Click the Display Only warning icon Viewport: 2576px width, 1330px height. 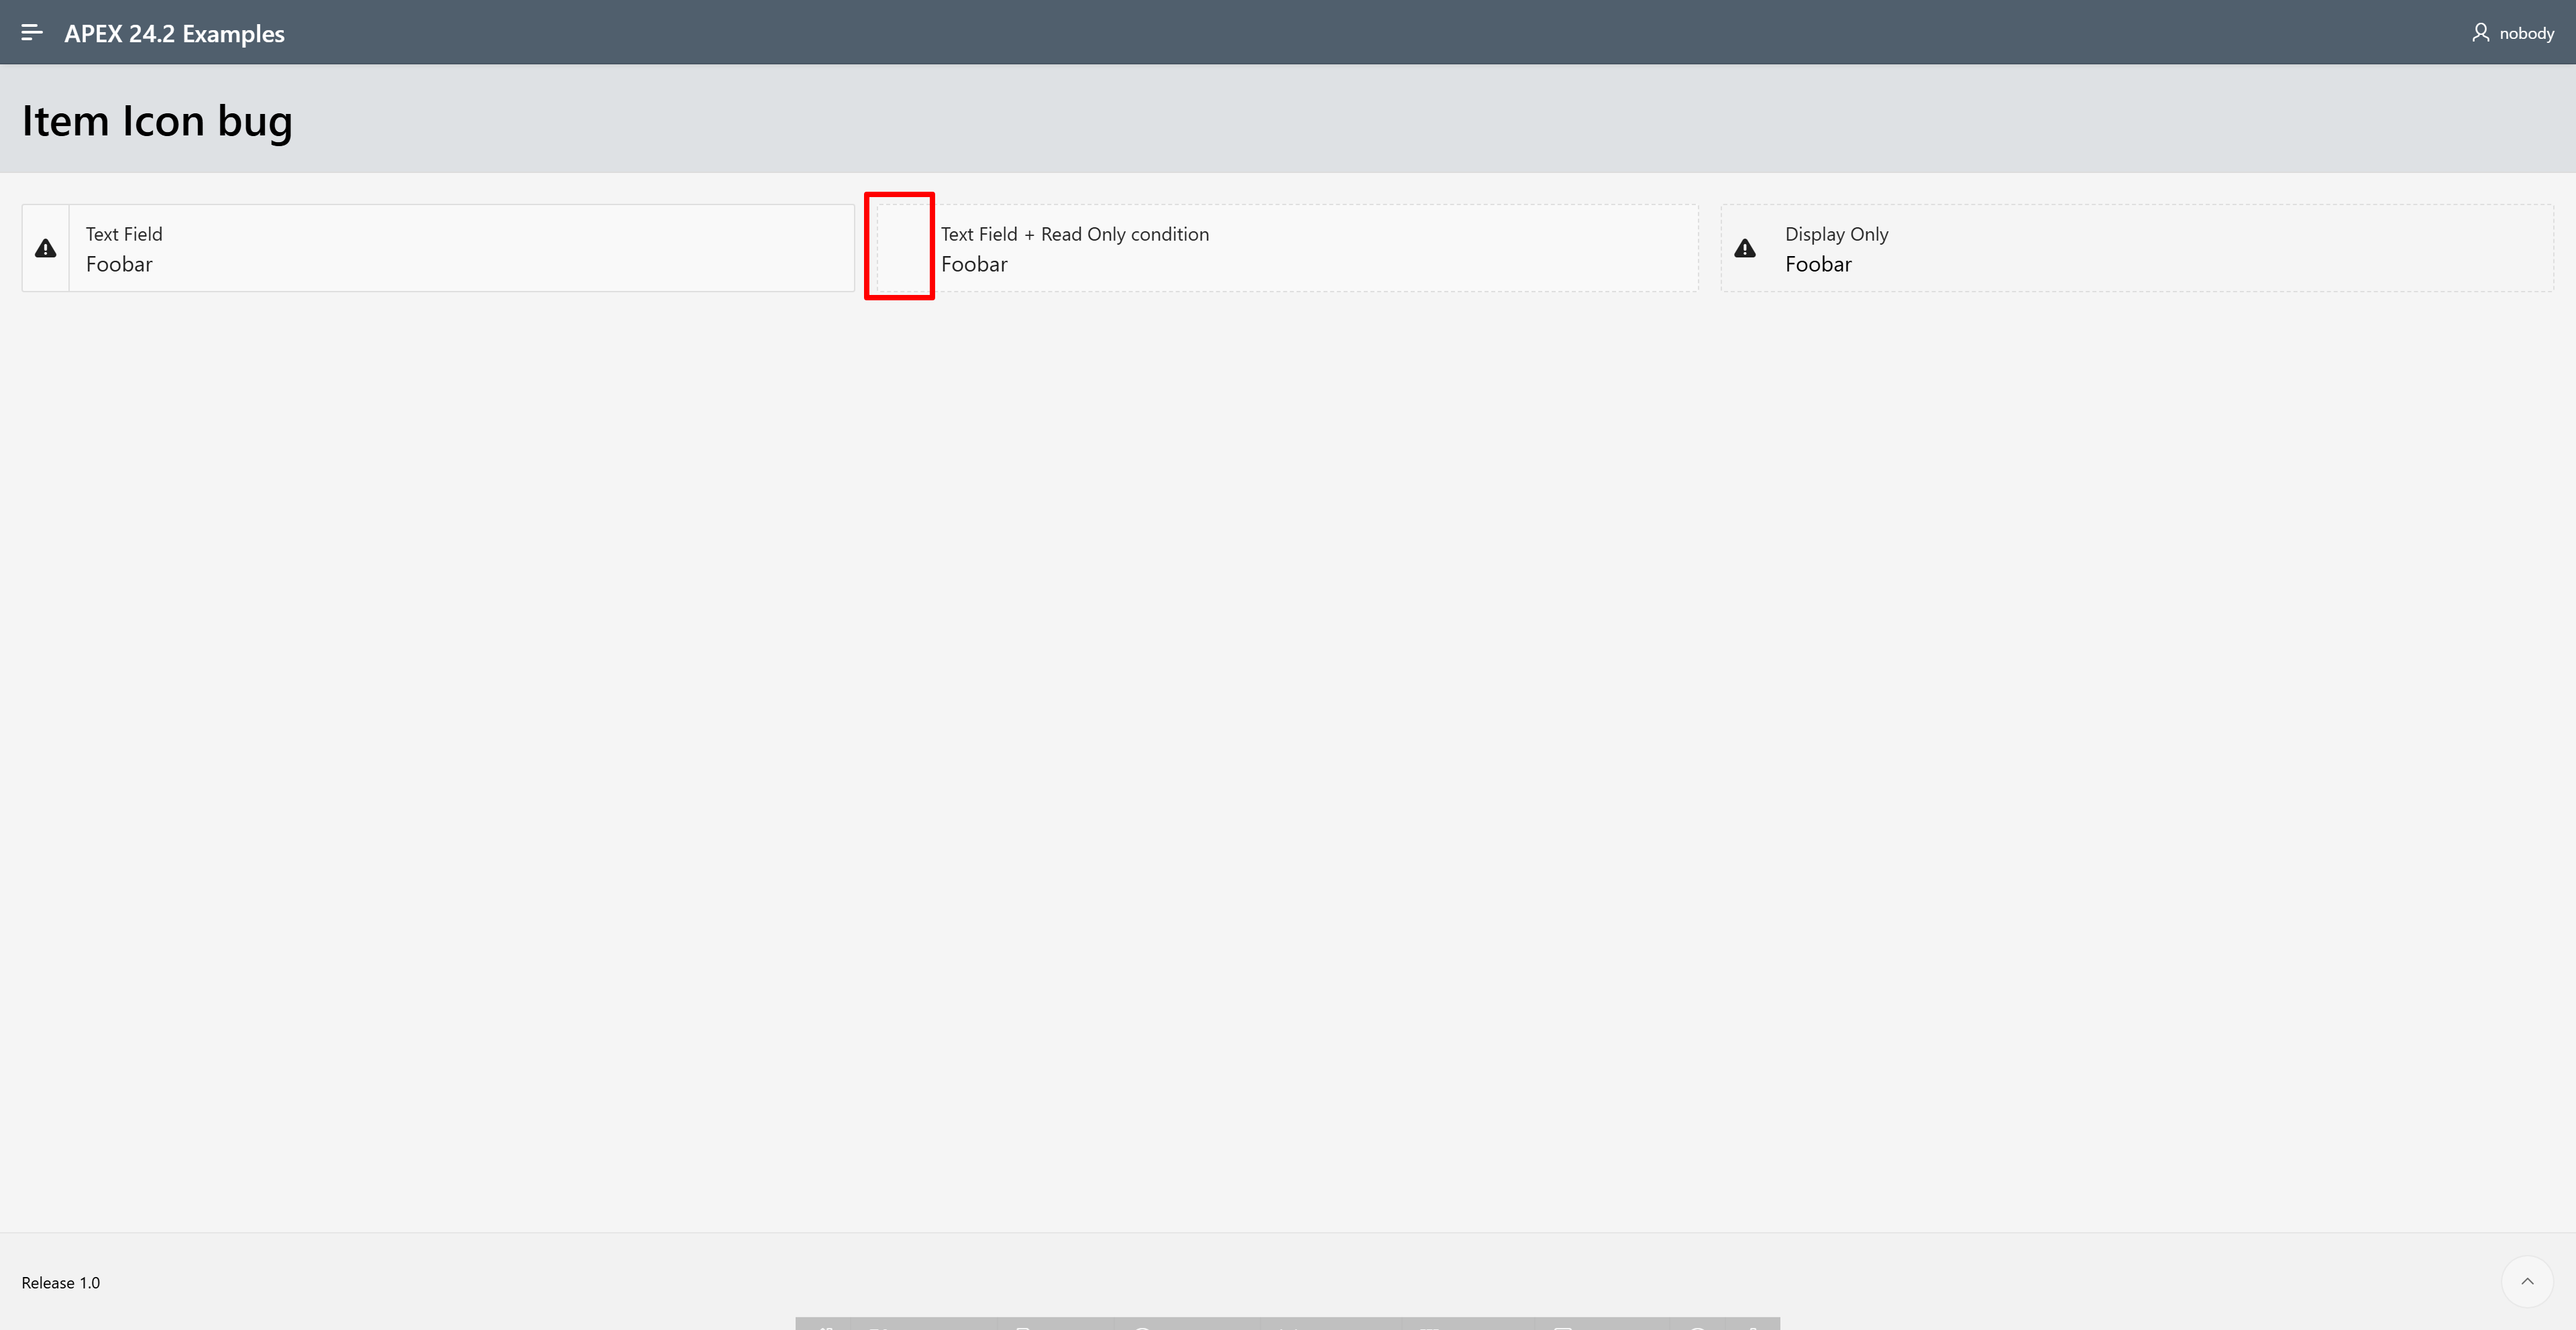[x=1745, y=249]
